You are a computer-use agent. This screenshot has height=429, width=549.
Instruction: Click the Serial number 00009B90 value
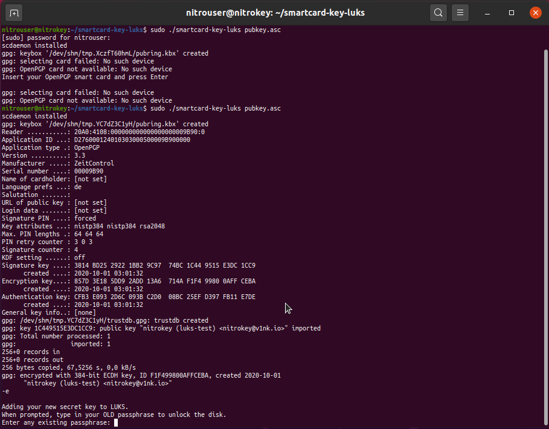point(89,171)
